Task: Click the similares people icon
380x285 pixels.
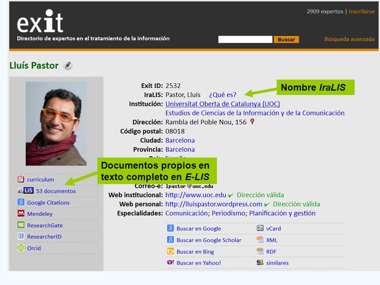Action: [x=260, y=262]
